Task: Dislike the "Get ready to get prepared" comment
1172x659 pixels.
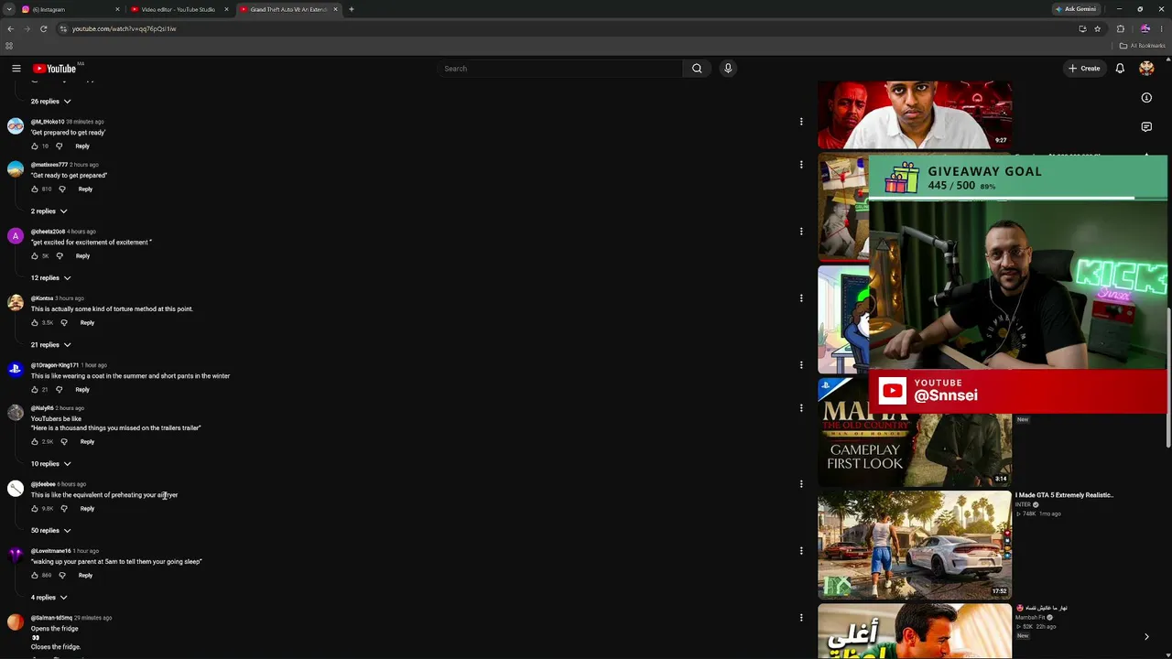Action: (x=62, y=189)
